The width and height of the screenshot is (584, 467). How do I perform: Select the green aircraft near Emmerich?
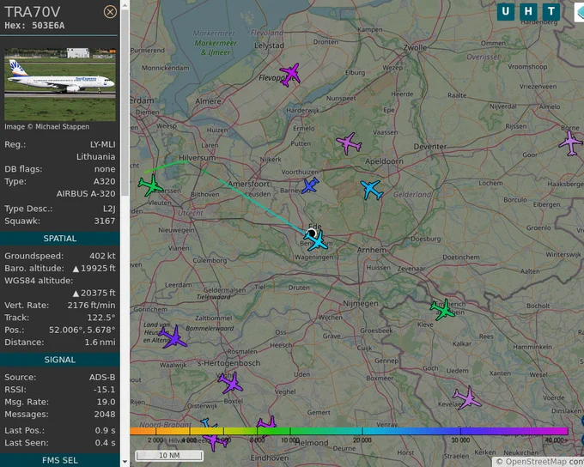click(x=442, y=309)
